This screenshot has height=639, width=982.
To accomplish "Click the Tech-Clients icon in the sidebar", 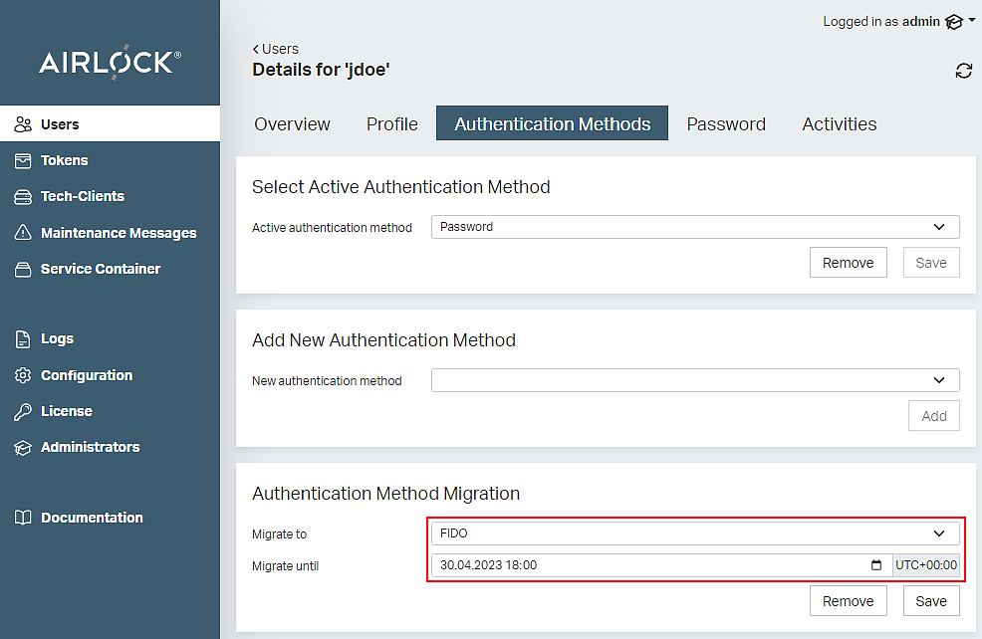I will pyautogui.click(x=23, y=197).
